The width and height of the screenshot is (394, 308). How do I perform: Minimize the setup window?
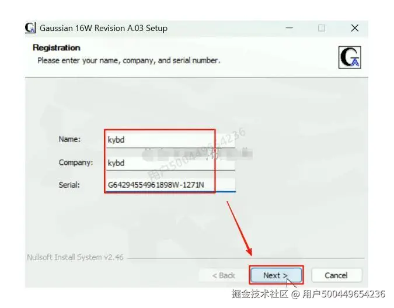click(290, 28)
